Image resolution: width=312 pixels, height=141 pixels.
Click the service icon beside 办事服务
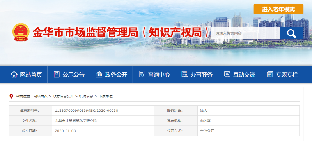(184, 74)
